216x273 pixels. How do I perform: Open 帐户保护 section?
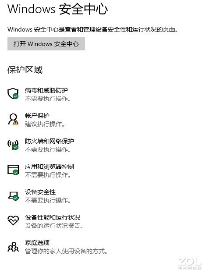point(37,116)
